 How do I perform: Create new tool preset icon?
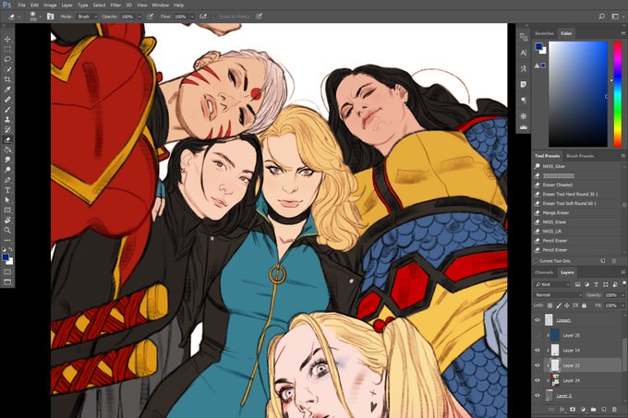point(603,261)
